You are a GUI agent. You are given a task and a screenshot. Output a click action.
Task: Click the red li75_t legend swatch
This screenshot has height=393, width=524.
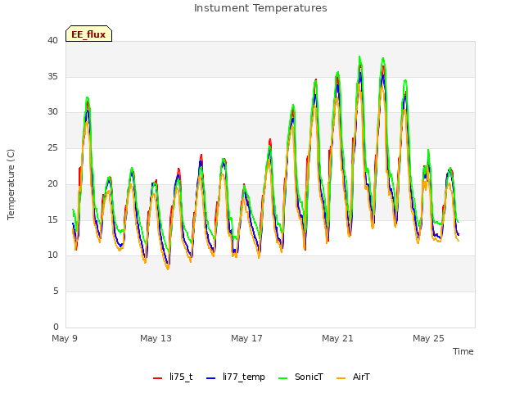point(157,378)
